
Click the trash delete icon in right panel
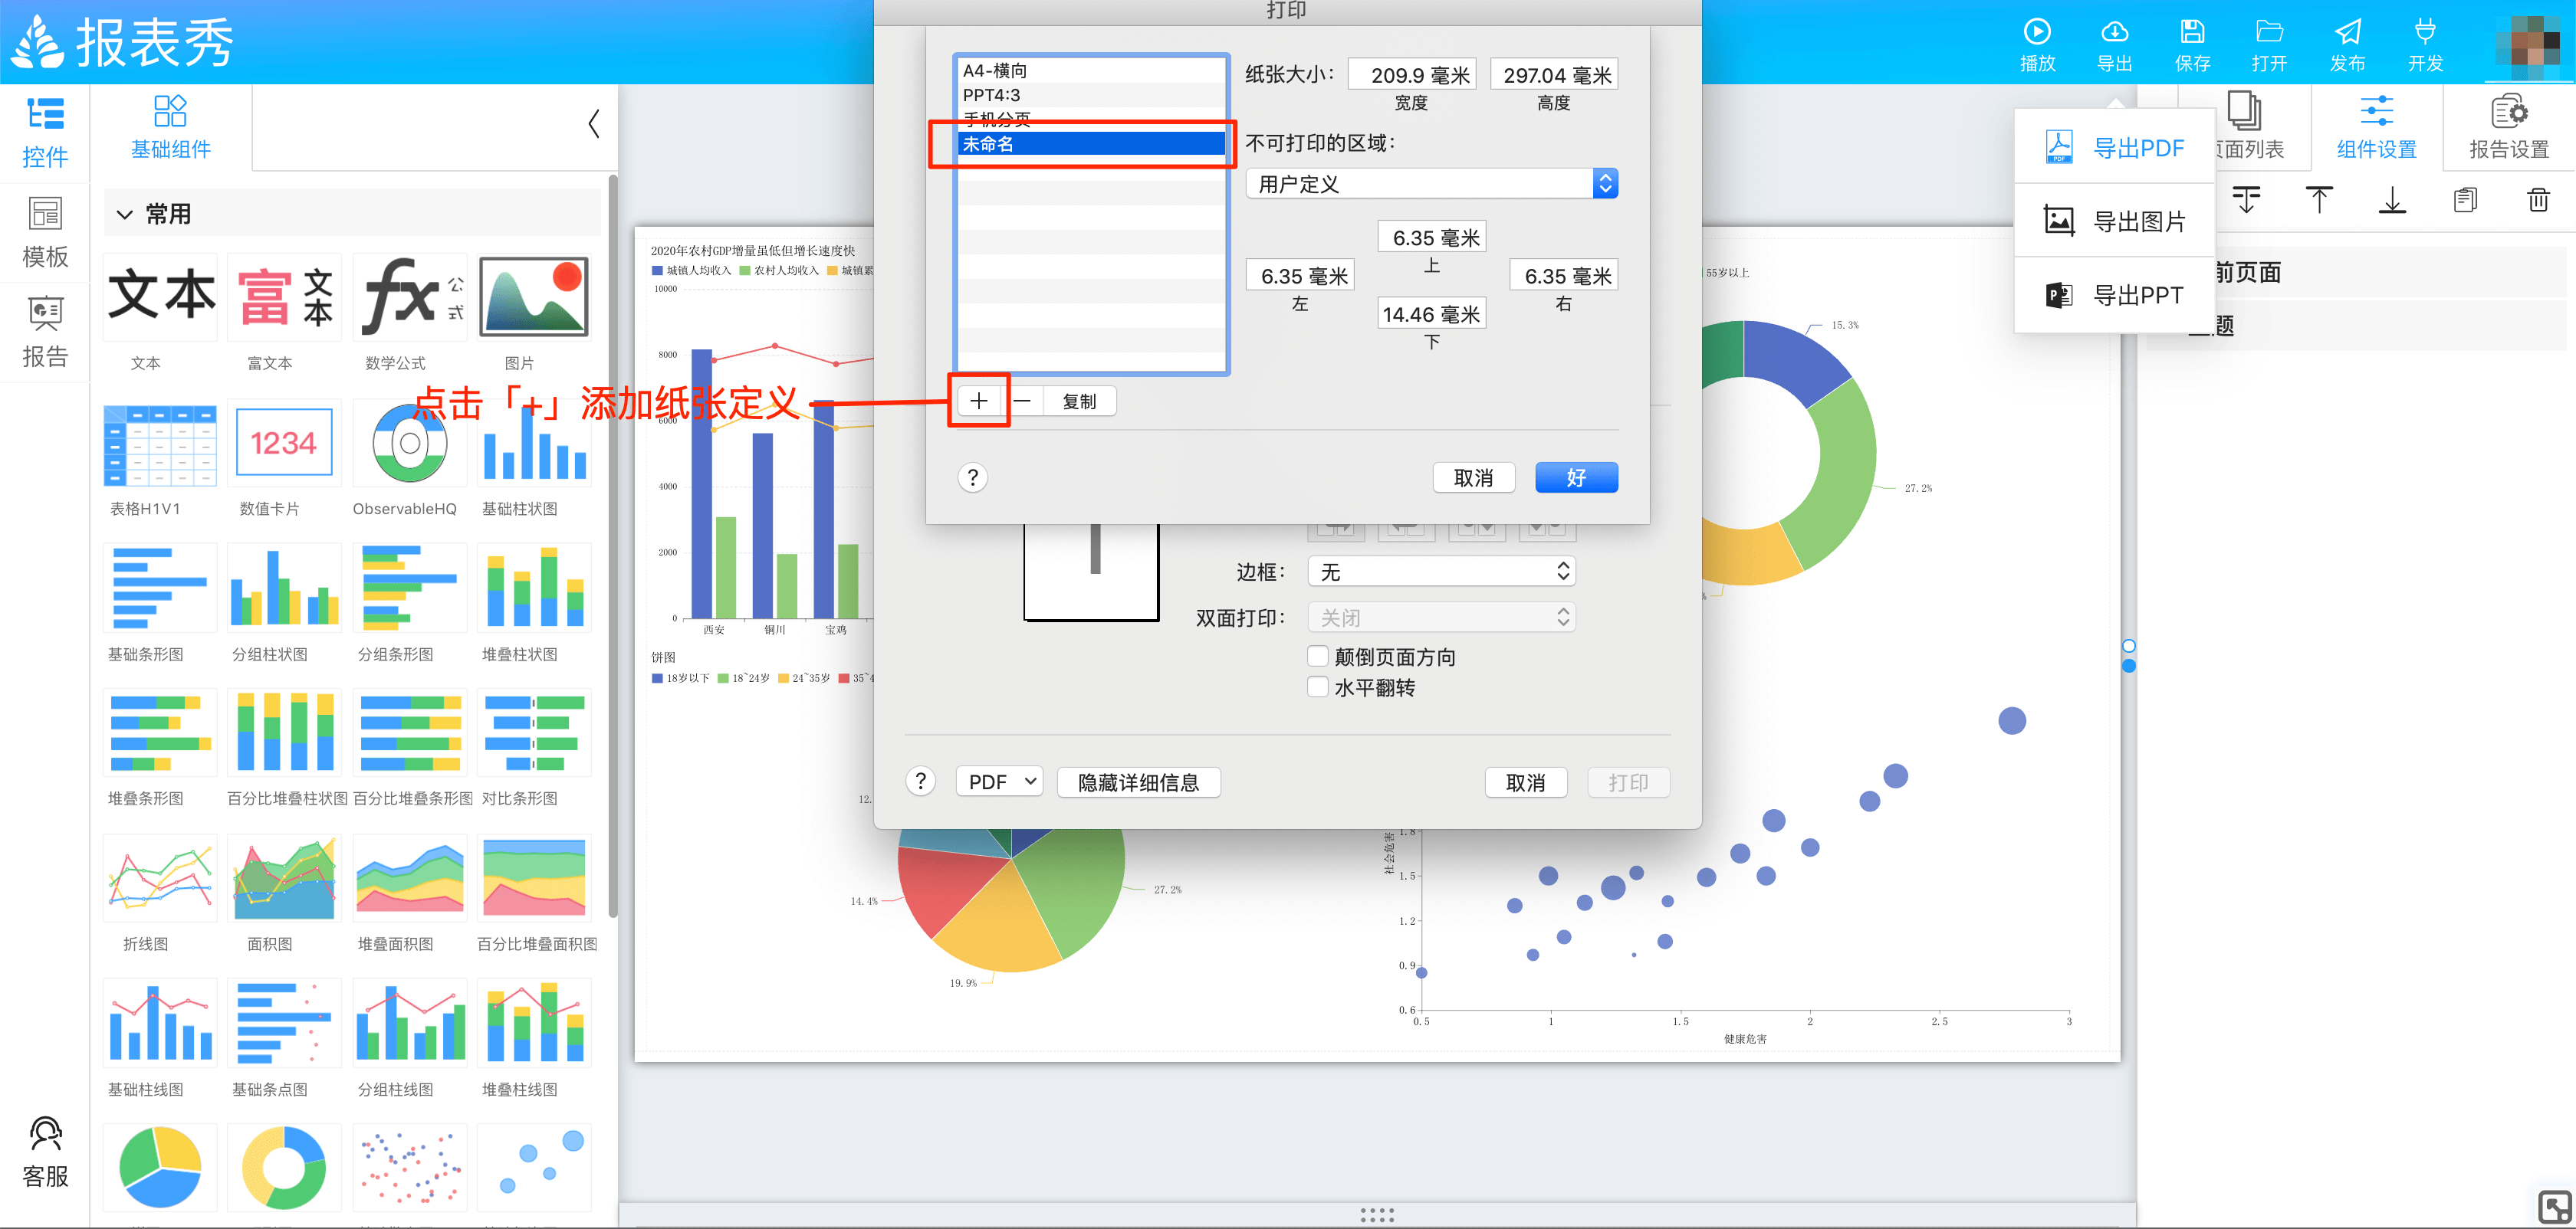2538,200
